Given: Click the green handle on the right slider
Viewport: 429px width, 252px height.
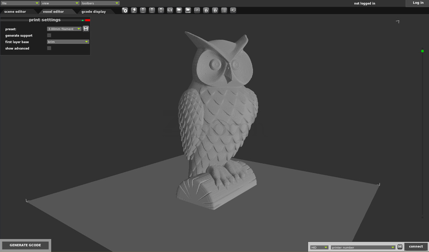Looking at the screenshot, I should tap(423, 51).
